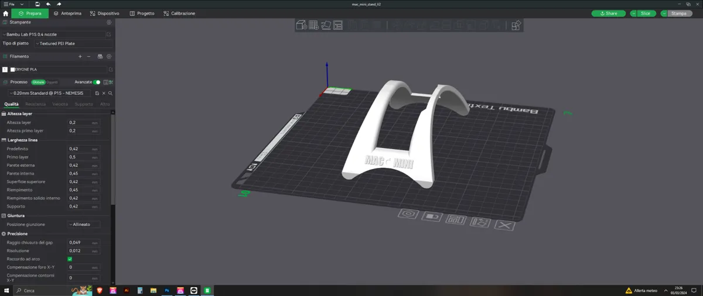This screenshot has width=703, height=296.
Task: Switch to the Calibrazione tab
Action: point(179,13)
